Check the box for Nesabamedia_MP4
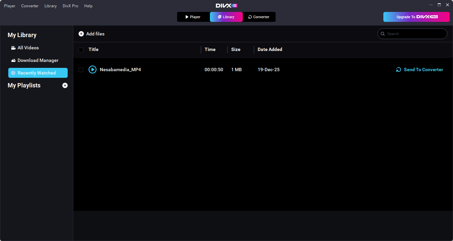This screenshot has height=241, width=453. pos(81,70)
